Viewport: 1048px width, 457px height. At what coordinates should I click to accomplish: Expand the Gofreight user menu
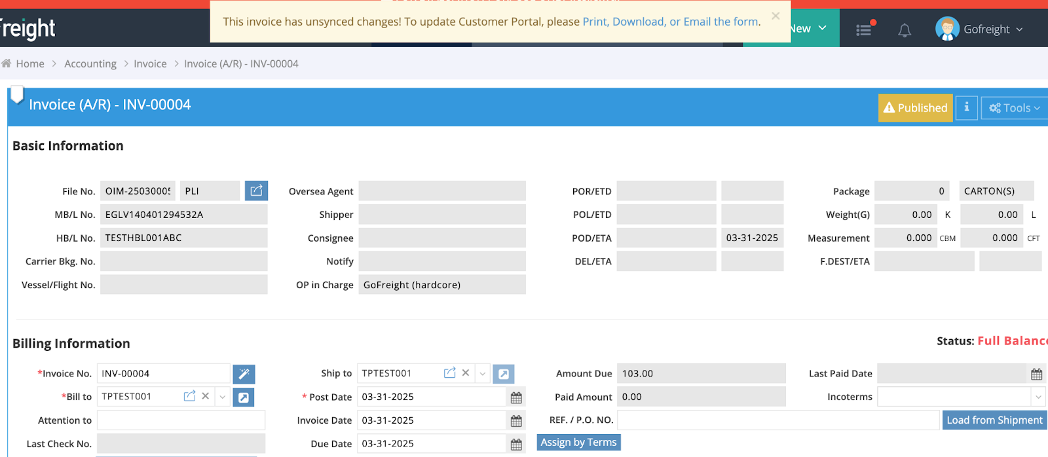coord(980,29)
